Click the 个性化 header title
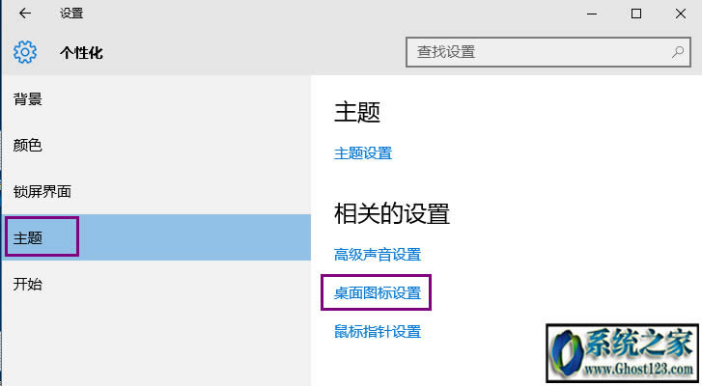 click(81, 53)
